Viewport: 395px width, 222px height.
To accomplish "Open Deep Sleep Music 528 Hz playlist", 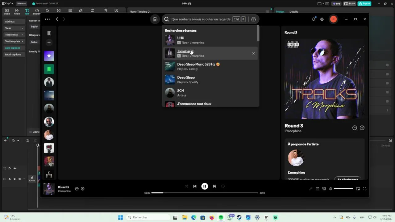I will pyautogui.click(x=210, y=67).
